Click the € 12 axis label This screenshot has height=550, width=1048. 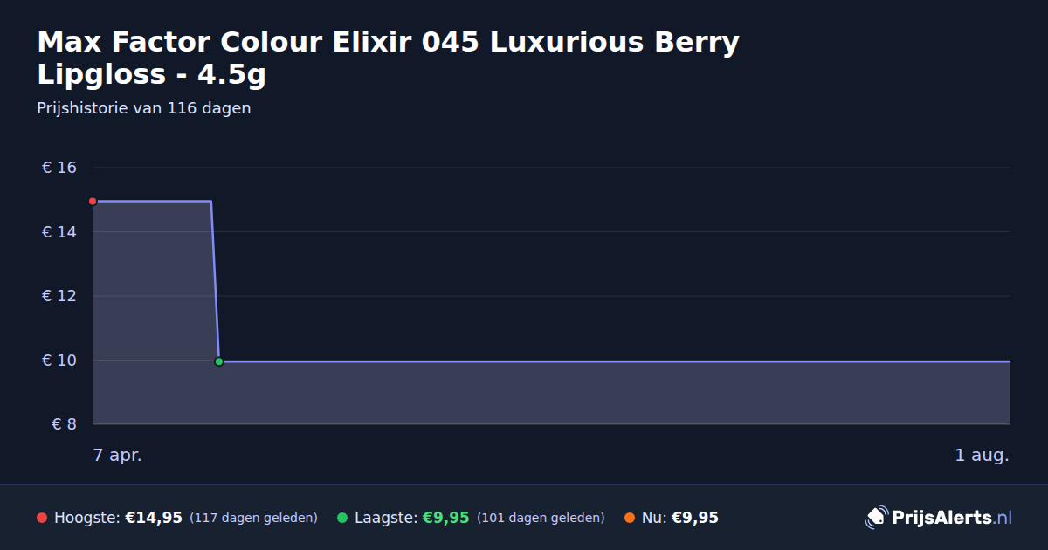(x=59, y=296)
